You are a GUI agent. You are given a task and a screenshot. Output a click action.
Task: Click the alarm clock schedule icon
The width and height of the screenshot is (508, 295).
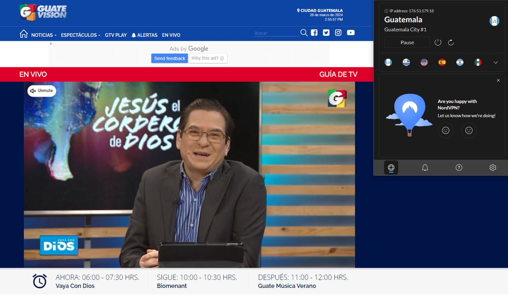click(40, 281)
